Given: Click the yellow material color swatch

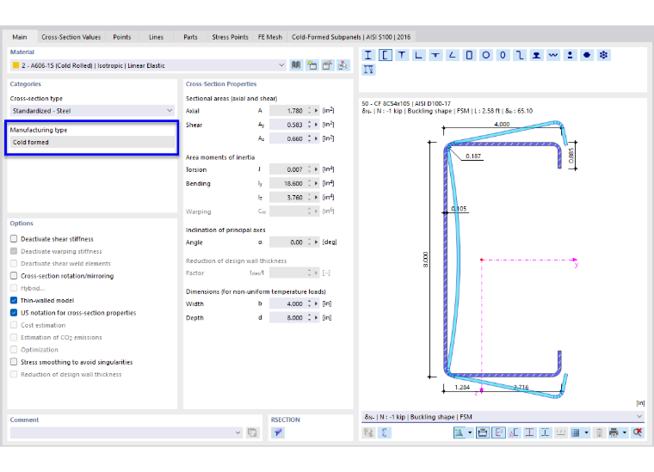Looking at the screenshot, I should (15, 65).
